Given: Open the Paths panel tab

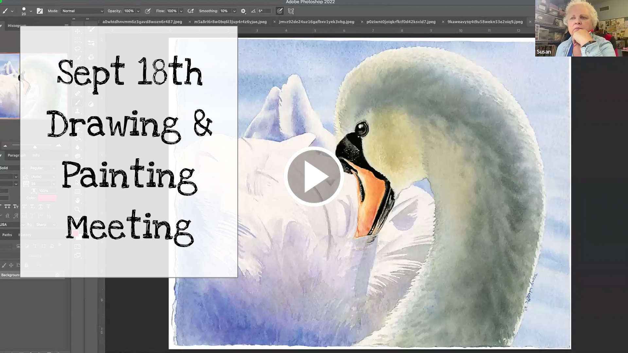Looking at the screenshot, I should tap(7, 235).
